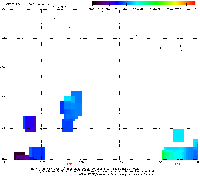The width and height of the screenshot is (200, 176).
Task: Click the "-165" longitude axis label
Action: pos(3,162)
